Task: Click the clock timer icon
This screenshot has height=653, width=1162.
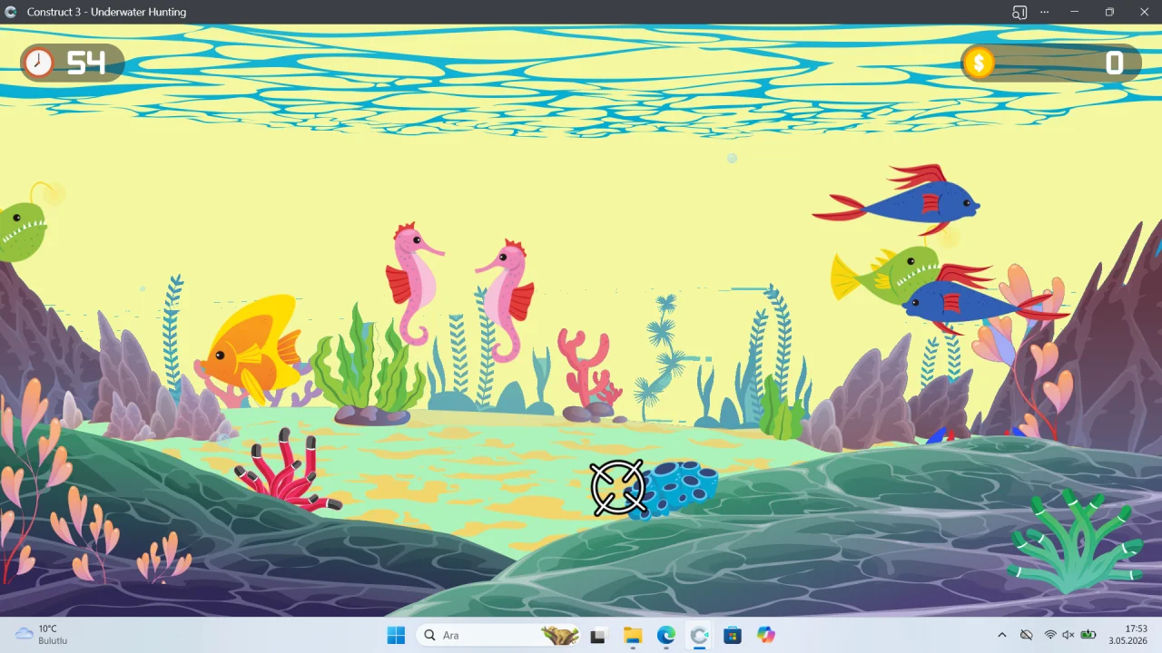Action: (38, 63)
